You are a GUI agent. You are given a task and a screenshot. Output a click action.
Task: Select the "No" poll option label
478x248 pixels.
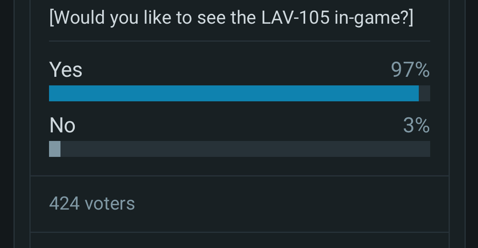click(63, 125)
